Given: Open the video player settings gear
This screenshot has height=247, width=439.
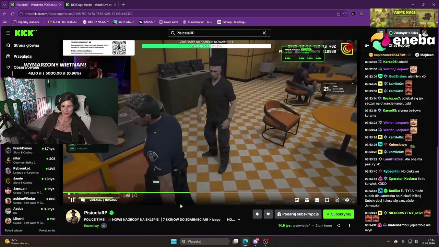Looking at the screenshot, I should tap(347, 200).
